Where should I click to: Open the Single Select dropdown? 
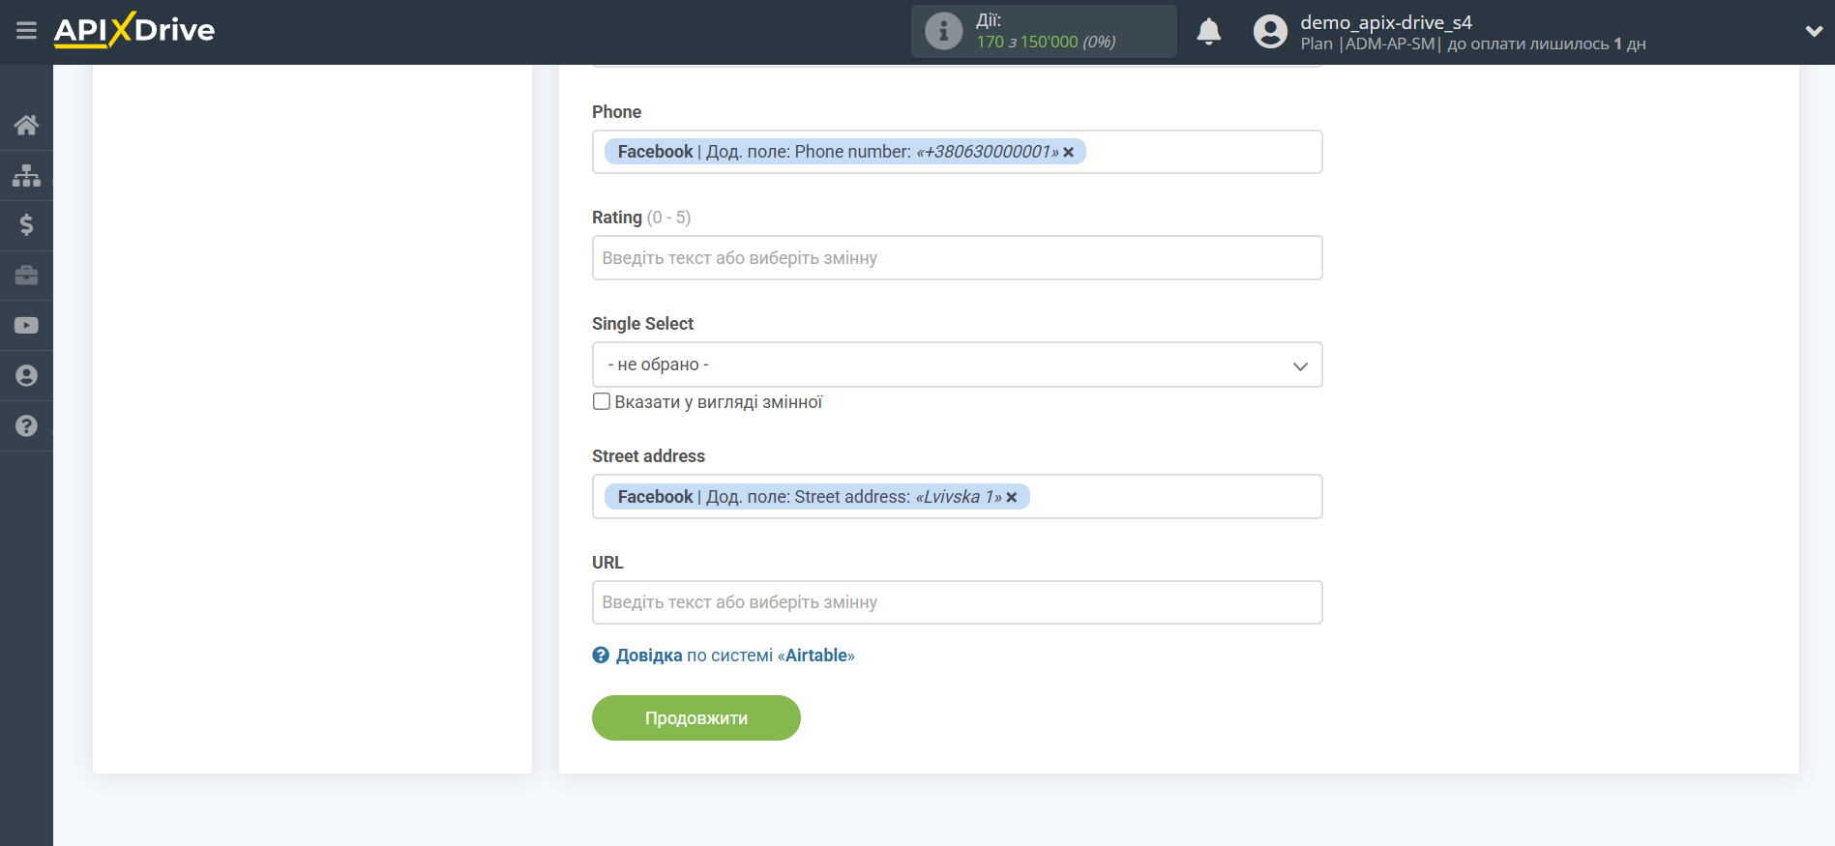(x=957, y=365)
